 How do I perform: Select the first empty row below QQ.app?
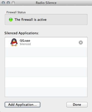(x=46, y=52)
